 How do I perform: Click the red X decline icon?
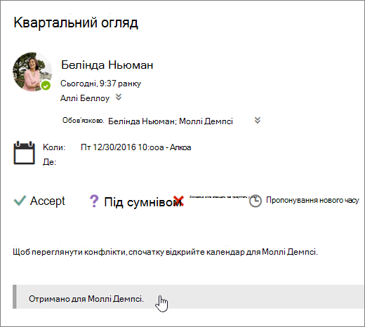pyautogui.click(x=178, y=201)
